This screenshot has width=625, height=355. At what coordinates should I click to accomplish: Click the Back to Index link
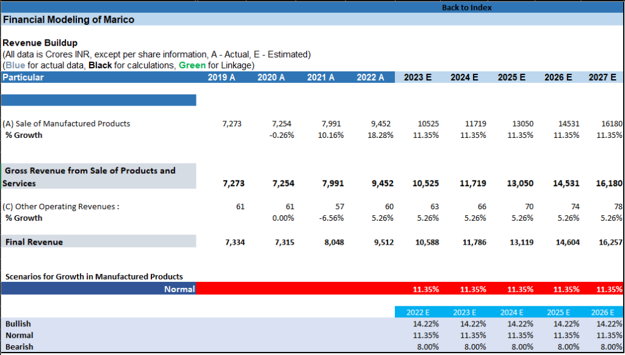(x=466, y=7)
